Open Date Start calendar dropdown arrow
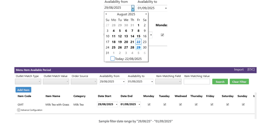Screen dimensions: 271x126 pos(117,105)
